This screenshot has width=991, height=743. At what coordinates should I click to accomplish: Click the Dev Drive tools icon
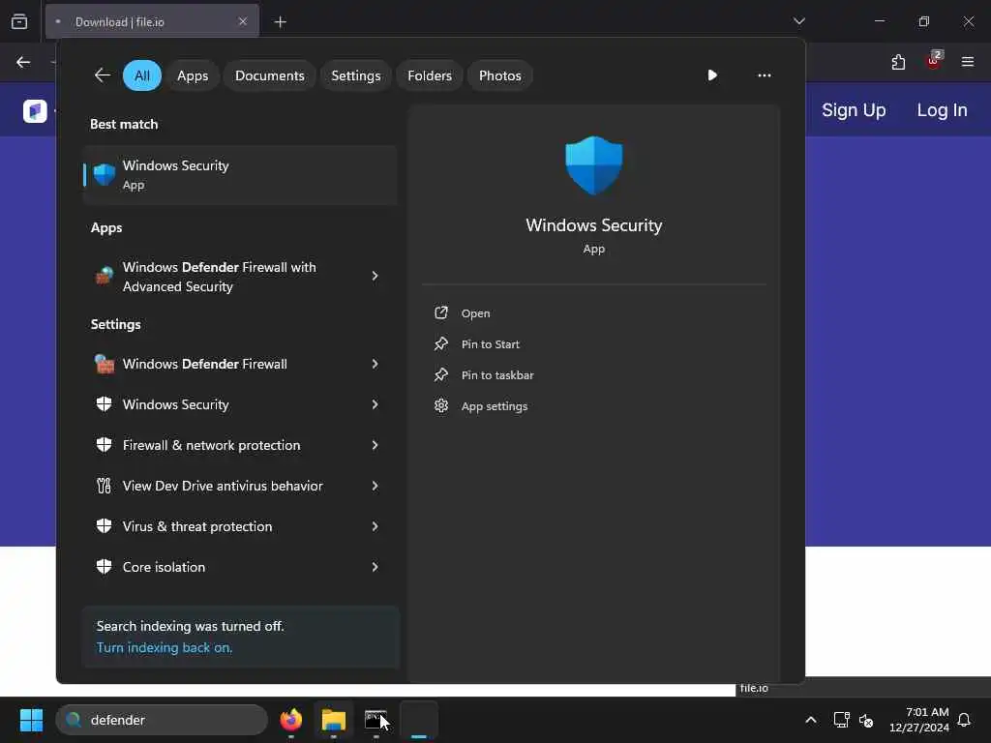point(105,486)
